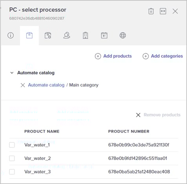Open the organizations building tab icon
Viewport: 187px width, 184px height.
click(x=85, y=35)
